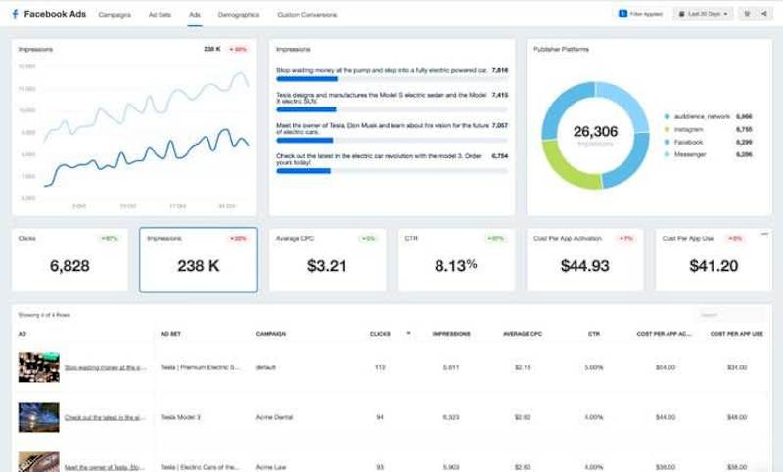
Task: Select the Ads tab
Action: pos(195,15)
